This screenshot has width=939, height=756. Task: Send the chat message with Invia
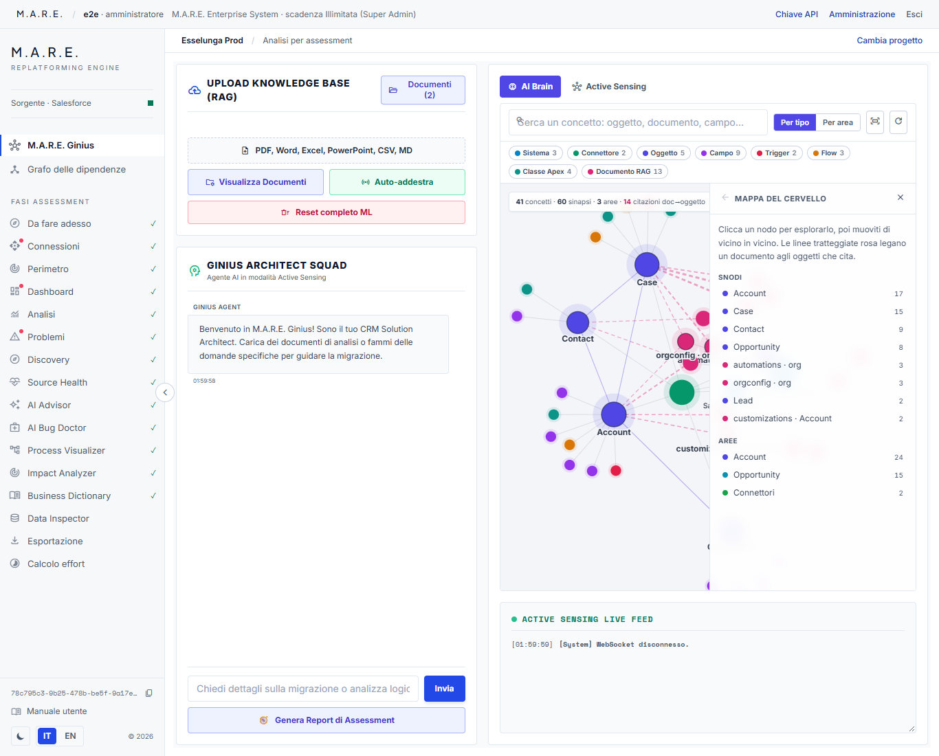pos(445,689)
